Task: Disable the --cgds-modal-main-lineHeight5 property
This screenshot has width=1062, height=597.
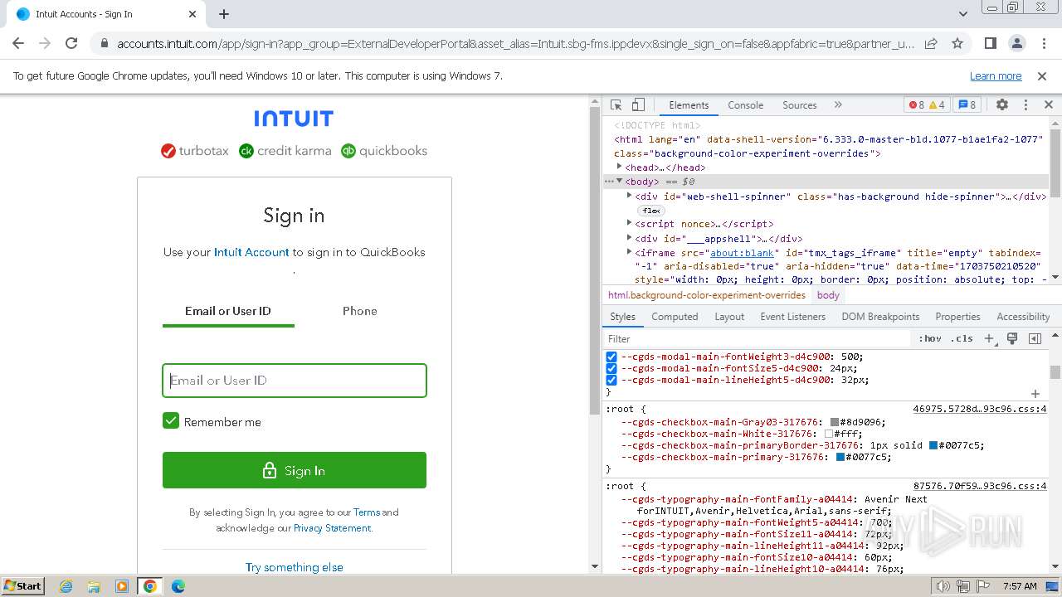Action: click(x=611, y=381)
